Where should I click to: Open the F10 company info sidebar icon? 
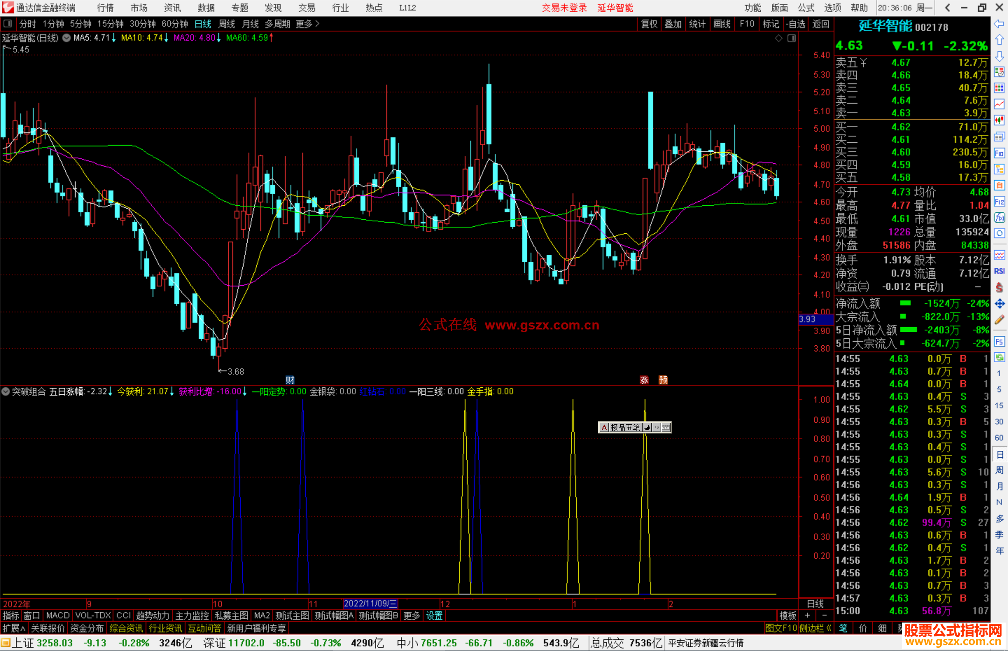999,154
